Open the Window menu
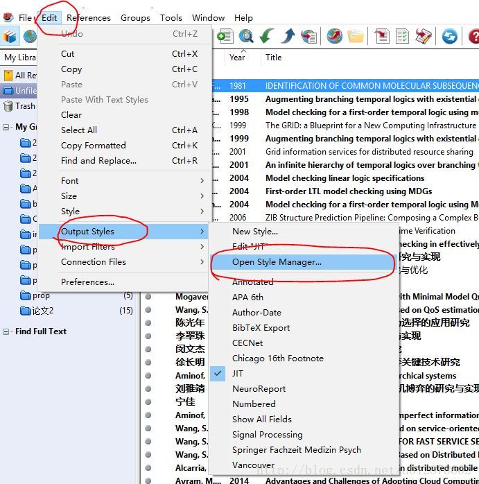This screenshot has width=479, height=484. pos(208,17)
